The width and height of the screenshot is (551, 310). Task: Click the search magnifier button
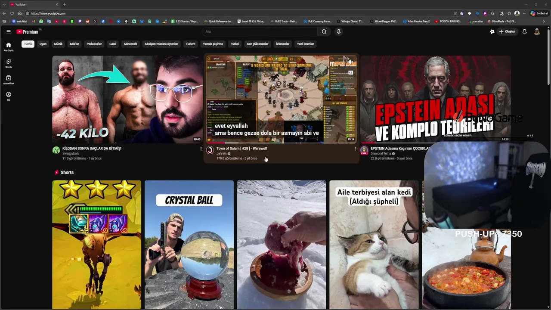click(x=324, y=31)
